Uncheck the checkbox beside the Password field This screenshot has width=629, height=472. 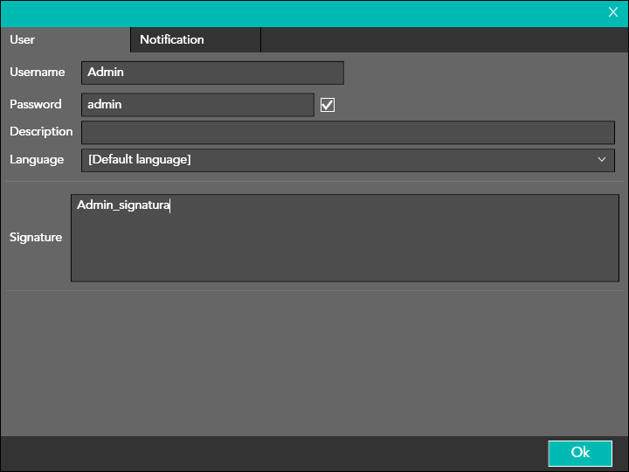[x=328, y=105]
